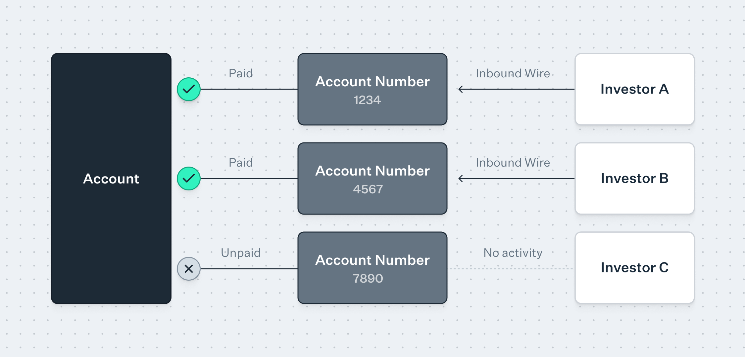The height and width of the screenshot is (357, 745).
Task: Click the Unpaid status label
Action: click(x=241, y=253)
